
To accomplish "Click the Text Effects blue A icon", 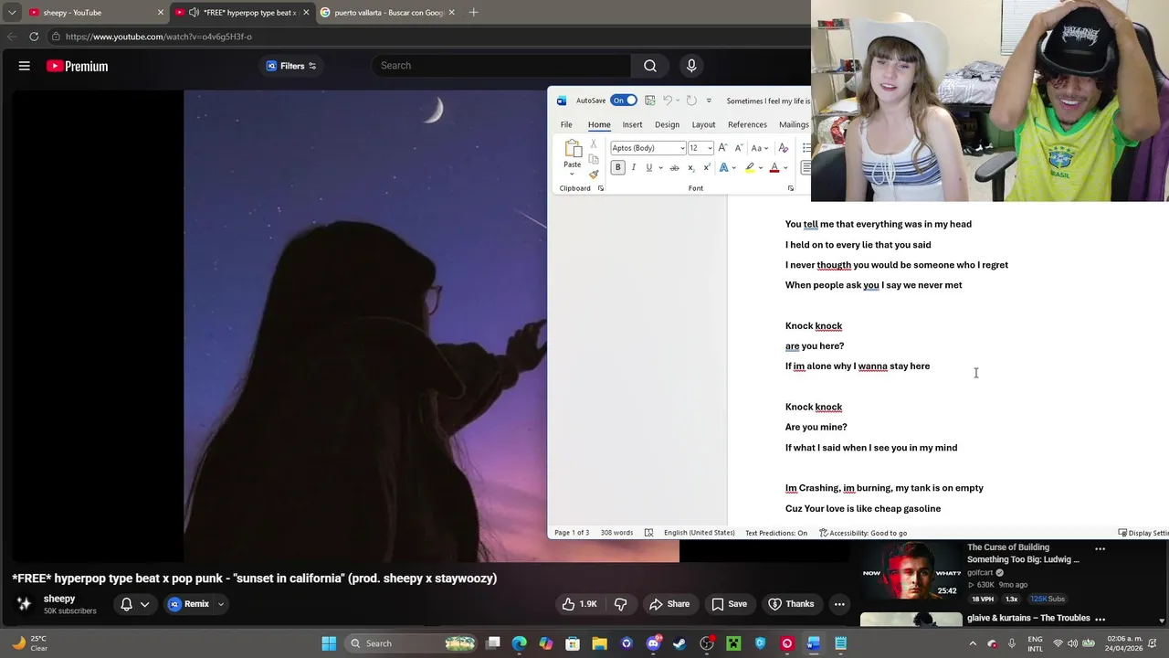I will pyautogui.click(x=723, y=168).
